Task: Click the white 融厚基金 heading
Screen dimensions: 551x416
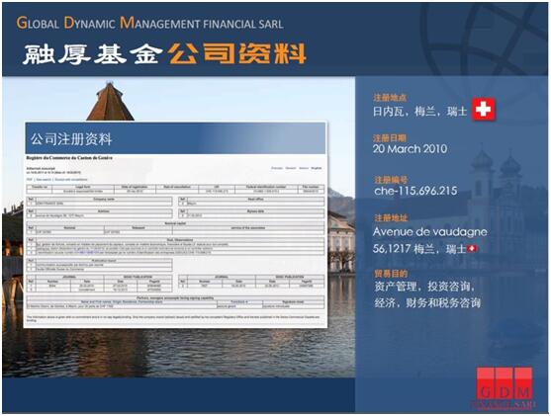Action: [x=92, y=54]
